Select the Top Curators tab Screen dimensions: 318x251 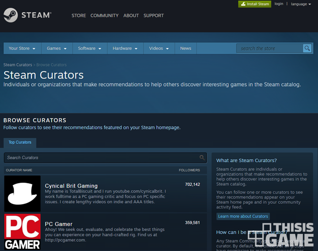pos(20,142)
